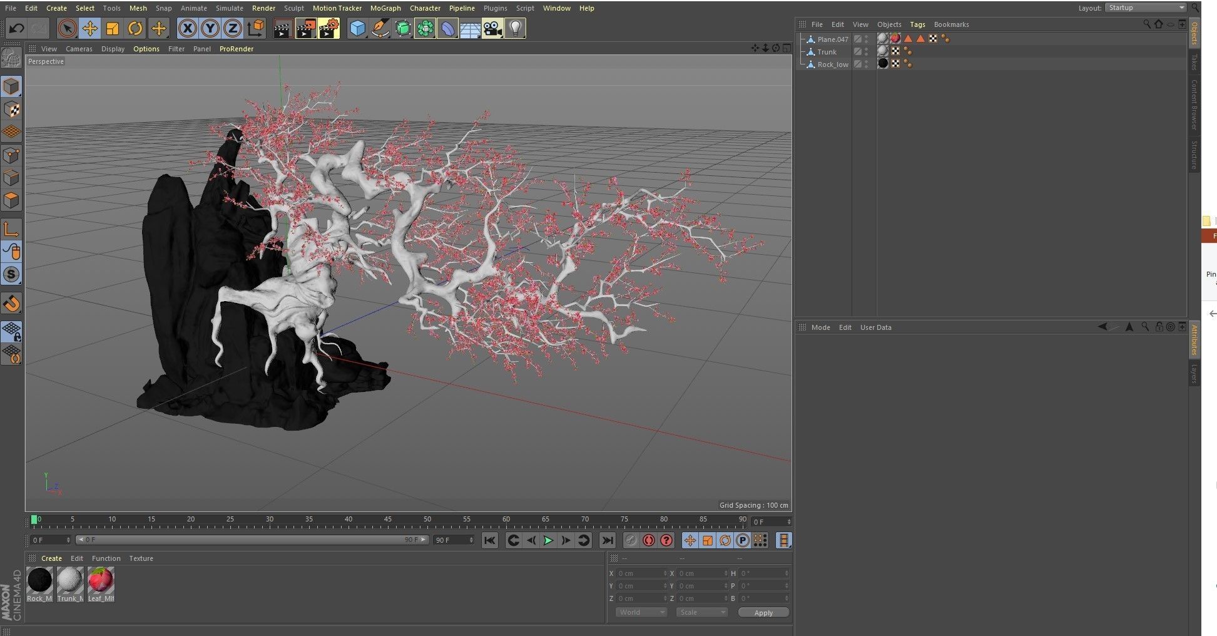Click the magnet Snap icon in left palette

click(x=11, y=304)
